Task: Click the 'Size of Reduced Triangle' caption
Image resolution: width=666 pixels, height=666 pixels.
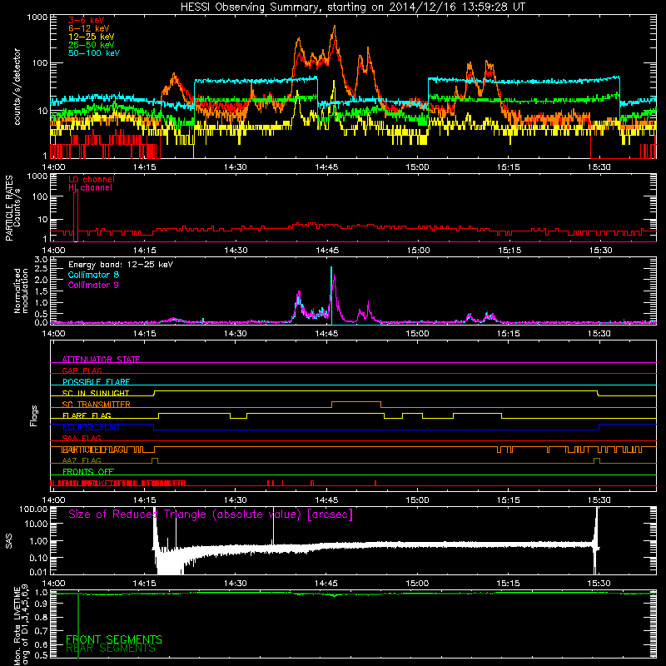Action: pyautogui.click(x=211, y=514)
